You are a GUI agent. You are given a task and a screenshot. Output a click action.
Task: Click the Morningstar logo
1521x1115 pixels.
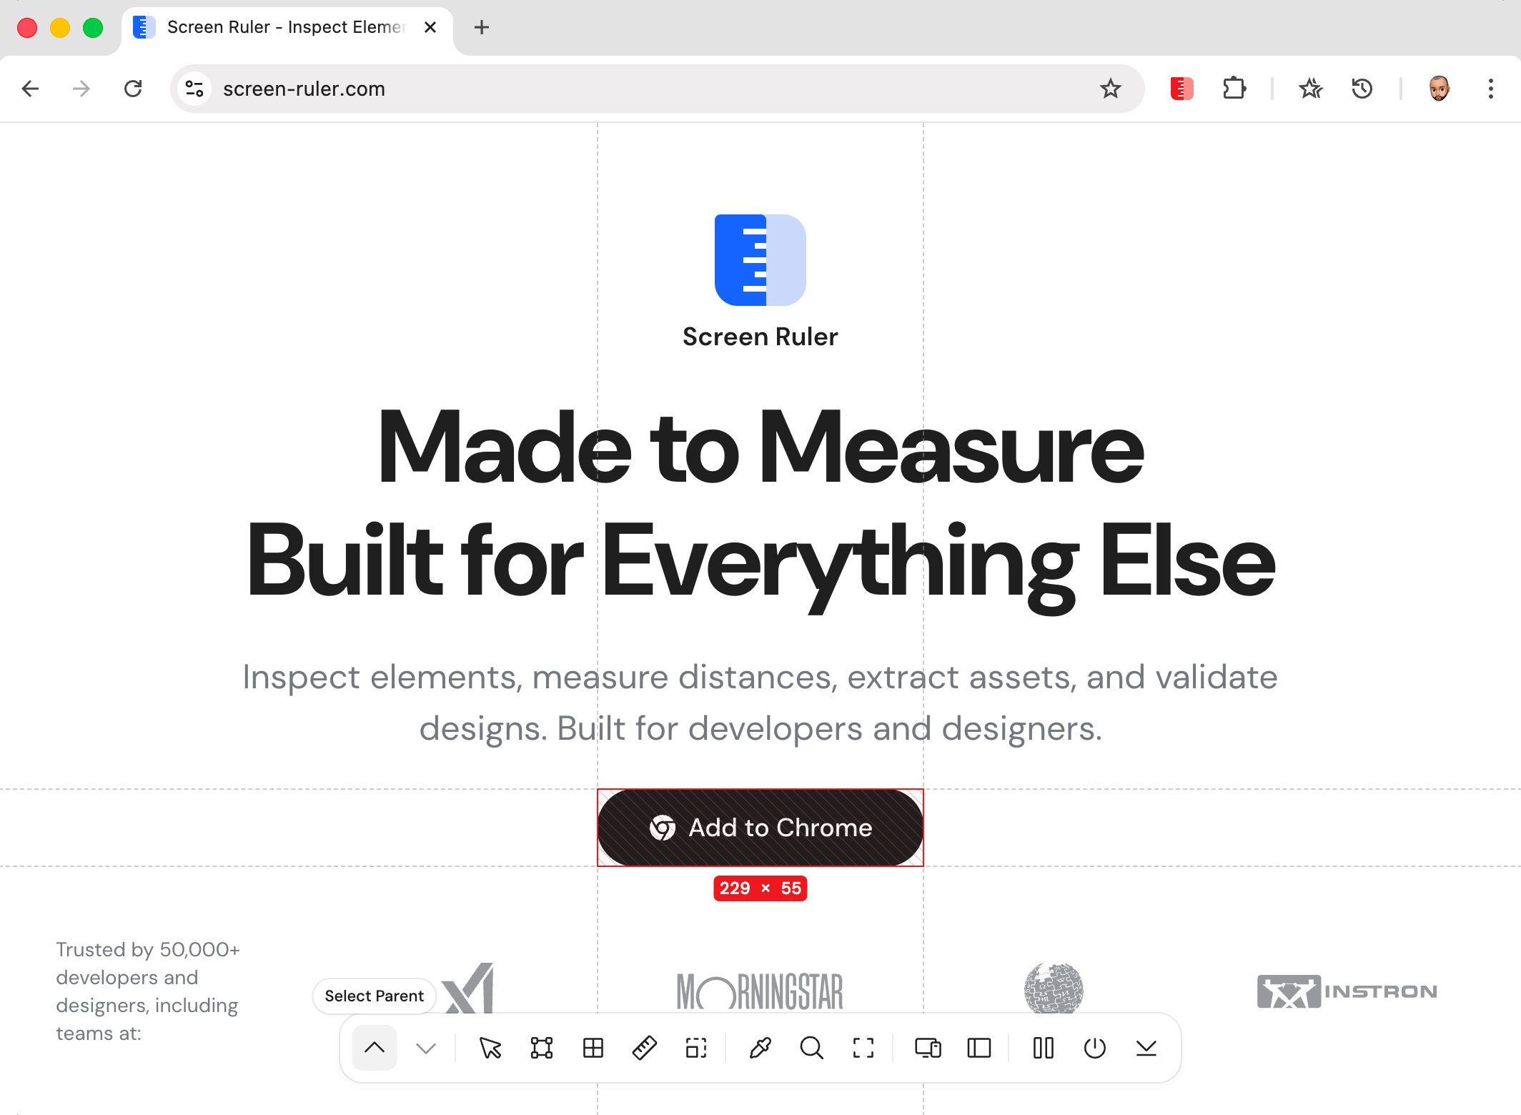[760, 991]
